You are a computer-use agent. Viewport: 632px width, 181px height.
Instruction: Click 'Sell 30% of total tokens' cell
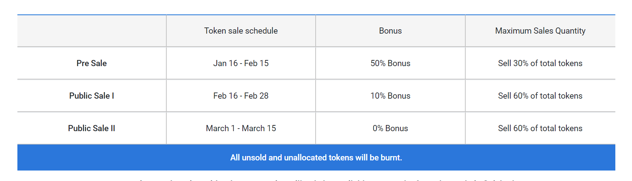coord(540,63)
